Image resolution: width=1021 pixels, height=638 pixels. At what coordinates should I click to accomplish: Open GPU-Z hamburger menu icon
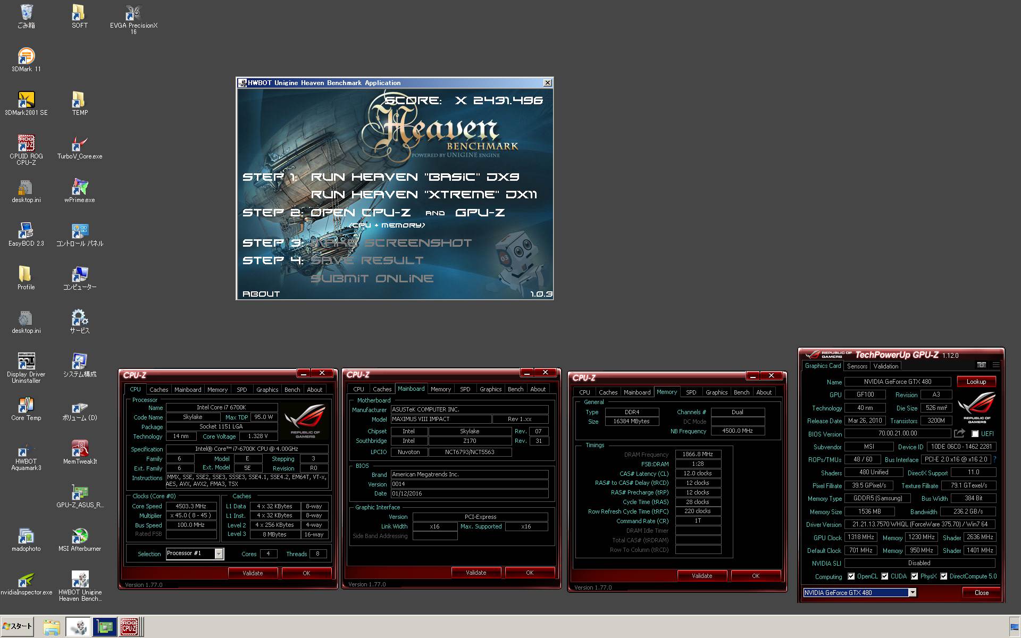point(996,365)
